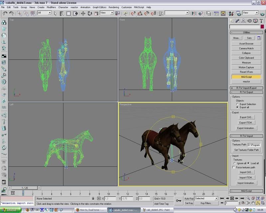Open the Layer Manager icon

(208, 13)
